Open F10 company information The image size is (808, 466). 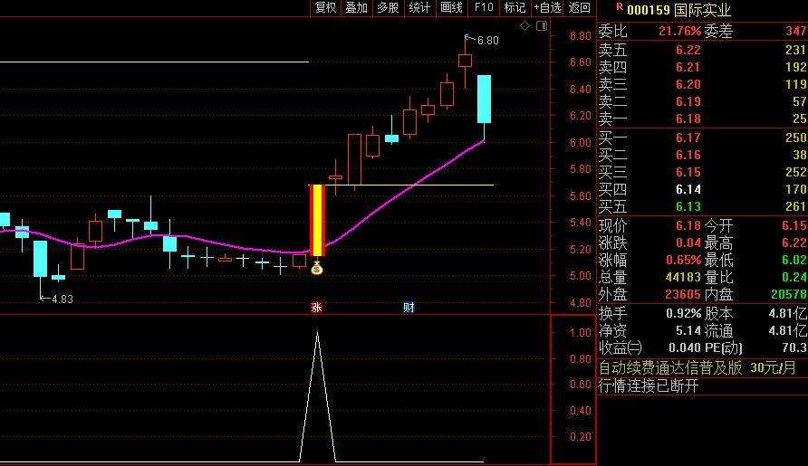[x=484, y=8]
